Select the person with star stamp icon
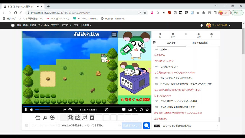 click(x=85, y=118)
